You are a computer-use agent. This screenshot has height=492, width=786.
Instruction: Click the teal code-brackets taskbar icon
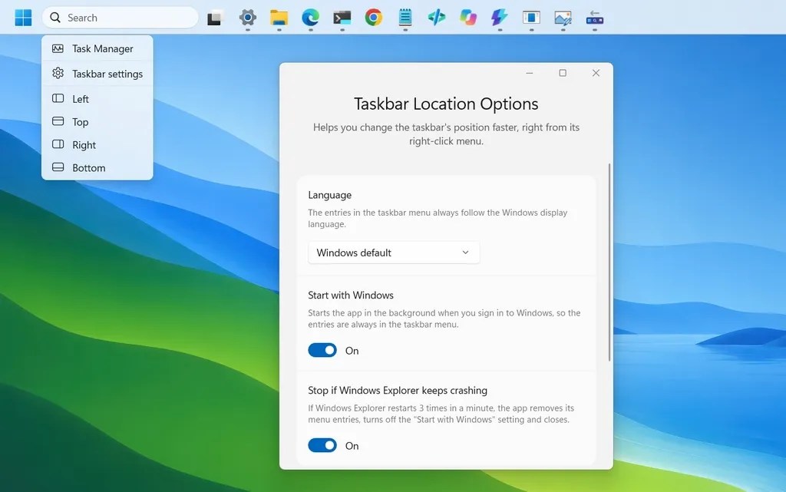coord(437,18)
